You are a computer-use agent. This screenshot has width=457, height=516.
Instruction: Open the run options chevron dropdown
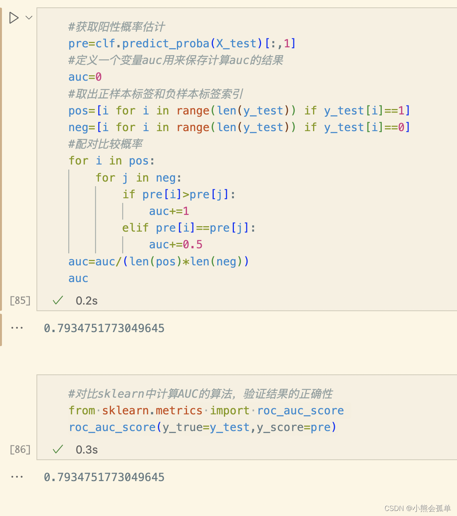pos(28,17)
